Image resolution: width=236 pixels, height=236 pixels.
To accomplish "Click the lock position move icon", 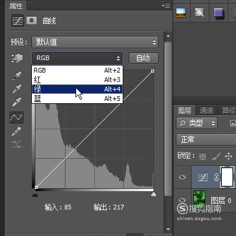I will (x=228, y=156).
